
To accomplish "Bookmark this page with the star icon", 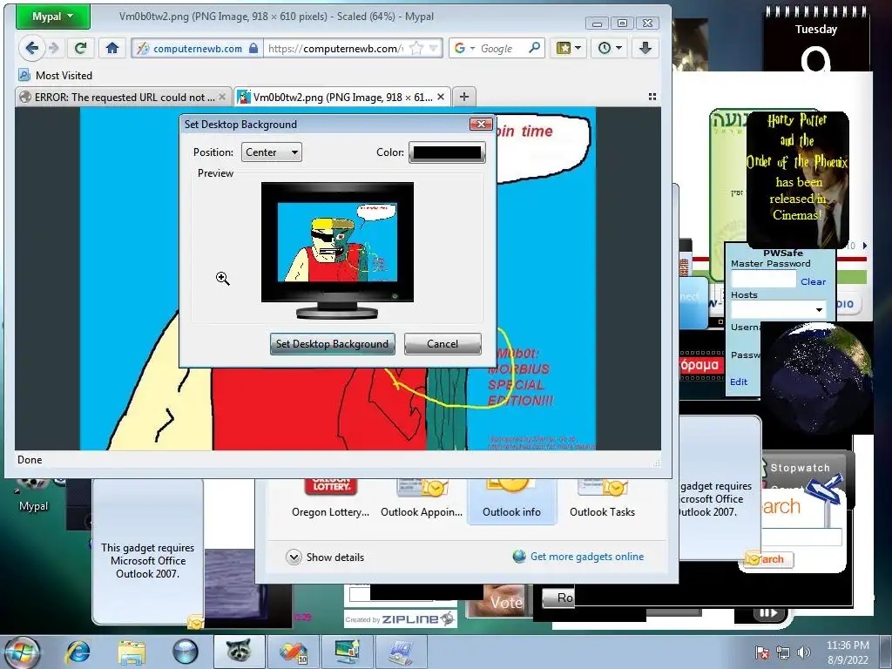I will [416, 49].
